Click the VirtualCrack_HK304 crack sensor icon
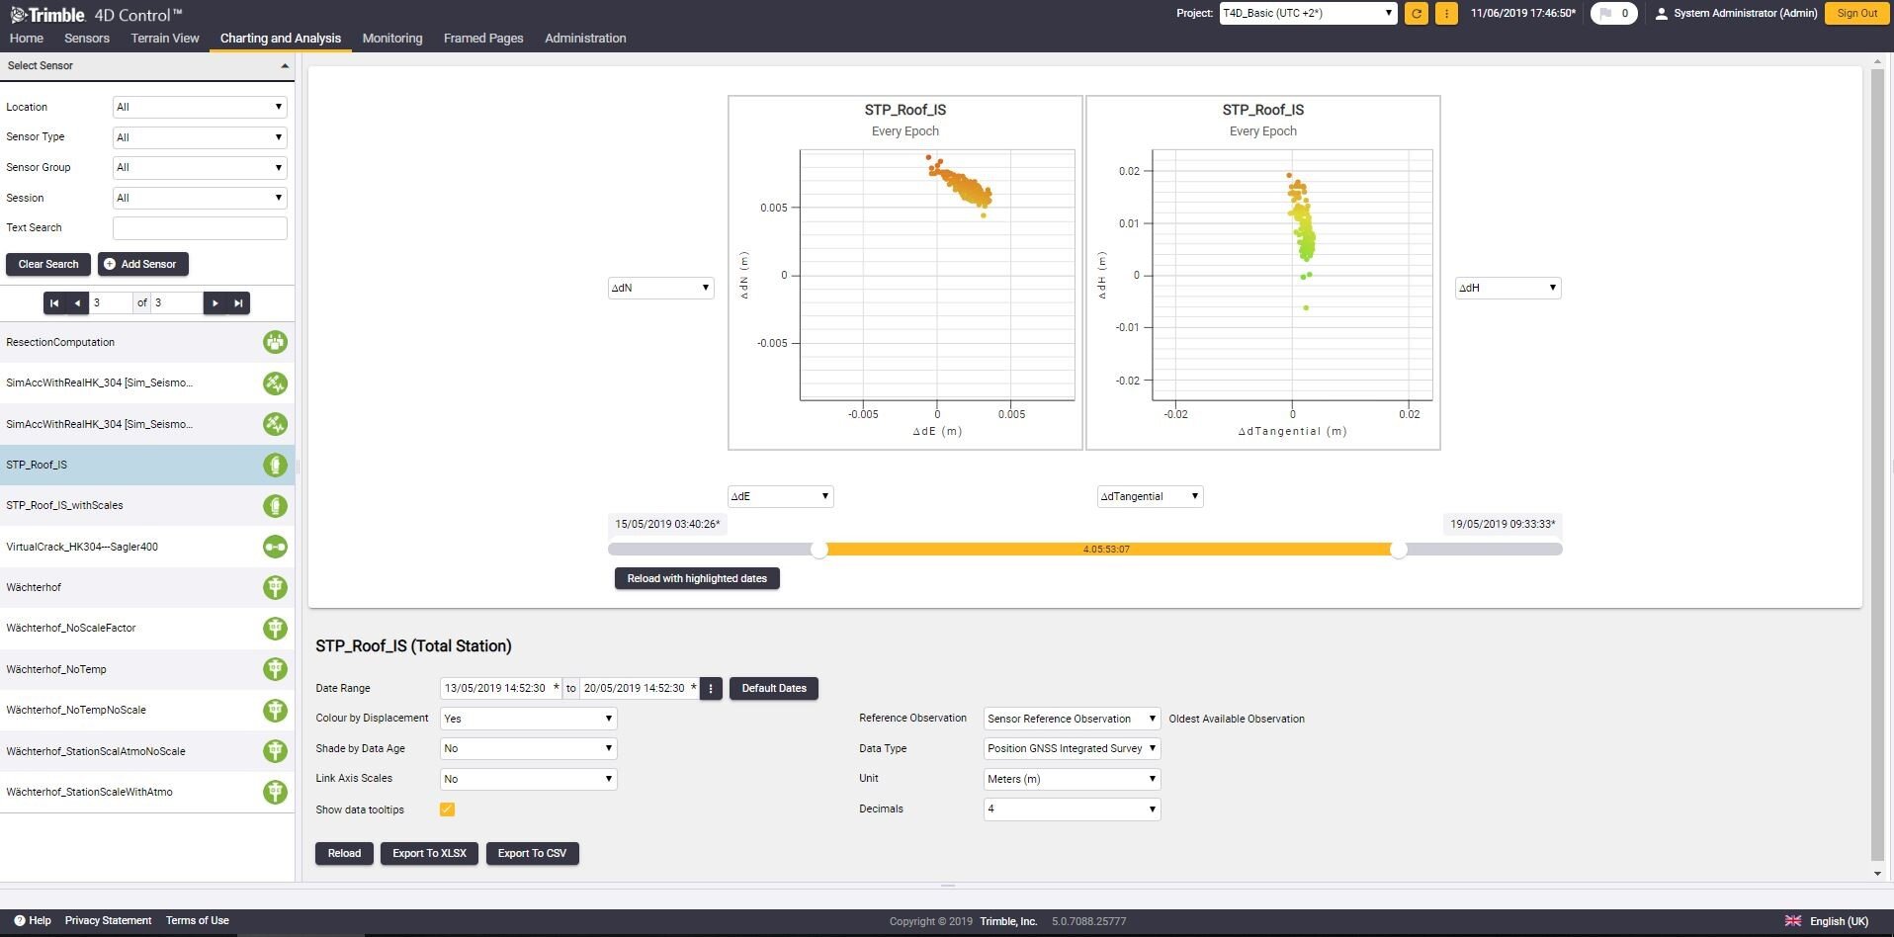 point(275,547)
